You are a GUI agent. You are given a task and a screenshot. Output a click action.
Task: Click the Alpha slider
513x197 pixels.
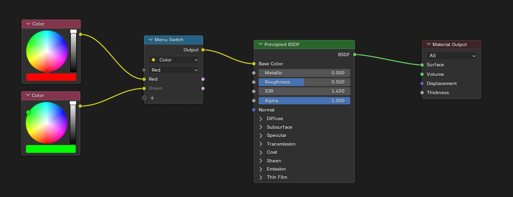tap(304, 101)
